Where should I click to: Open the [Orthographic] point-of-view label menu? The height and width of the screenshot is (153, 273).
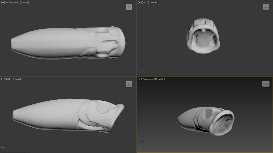[12, 2]
